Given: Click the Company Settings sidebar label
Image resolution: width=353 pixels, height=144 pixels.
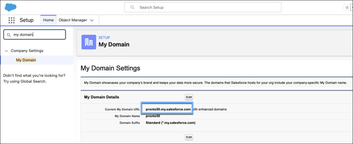Looking at the screenshot, I should tap(27, 51).
